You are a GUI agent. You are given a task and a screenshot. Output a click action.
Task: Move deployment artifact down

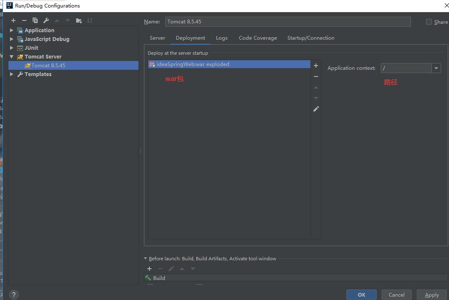coord(316,98)
